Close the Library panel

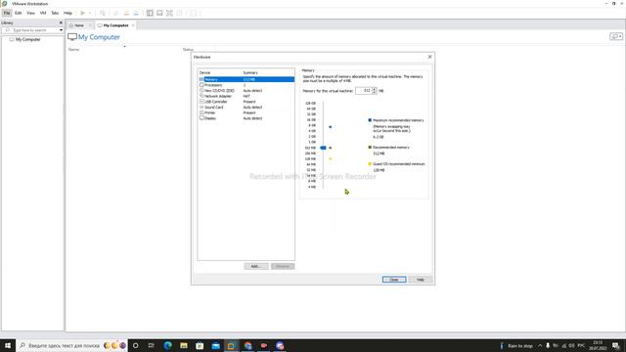61,22
